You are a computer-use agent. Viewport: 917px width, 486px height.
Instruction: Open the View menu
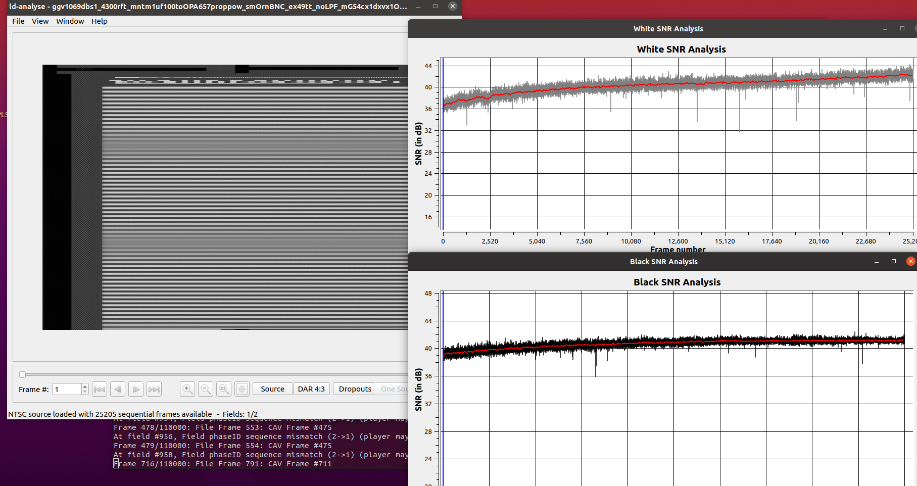pos(40,21)
